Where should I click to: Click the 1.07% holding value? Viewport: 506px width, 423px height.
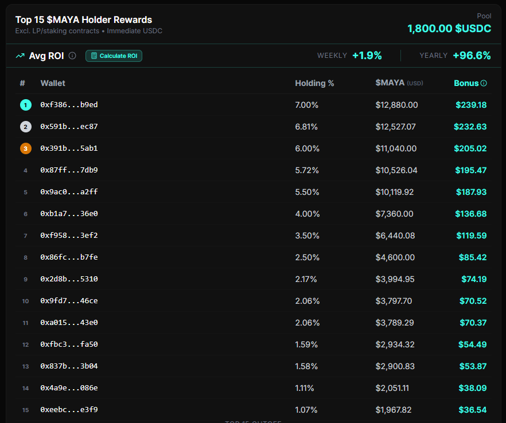(306, 410)
